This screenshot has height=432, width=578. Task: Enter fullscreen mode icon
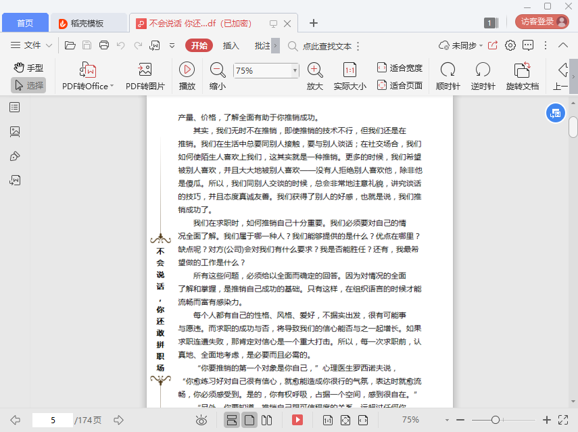click(x=563, y=420)
